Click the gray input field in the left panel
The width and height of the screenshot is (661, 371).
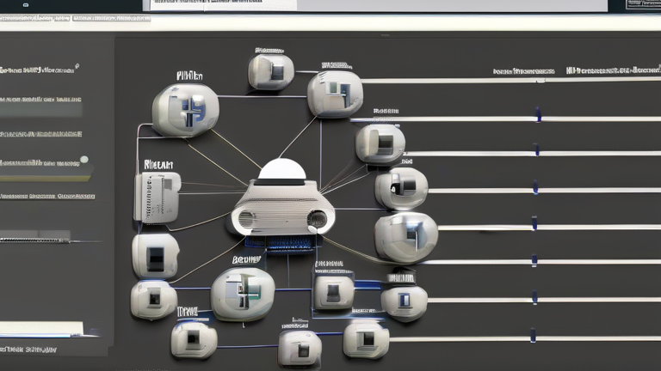point(41,110)
